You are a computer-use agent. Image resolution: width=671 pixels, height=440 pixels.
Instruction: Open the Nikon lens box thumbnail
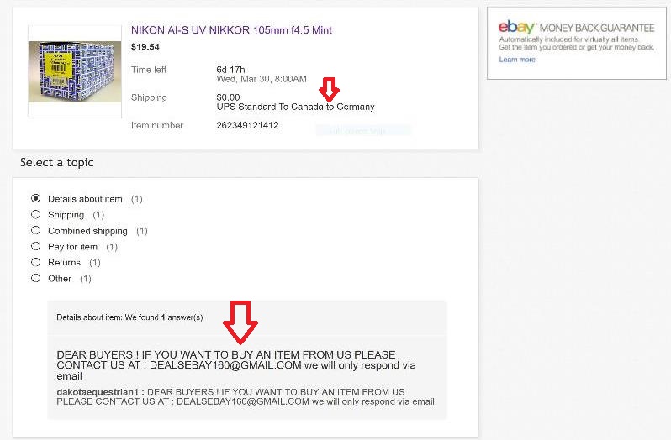click(75, 71)
